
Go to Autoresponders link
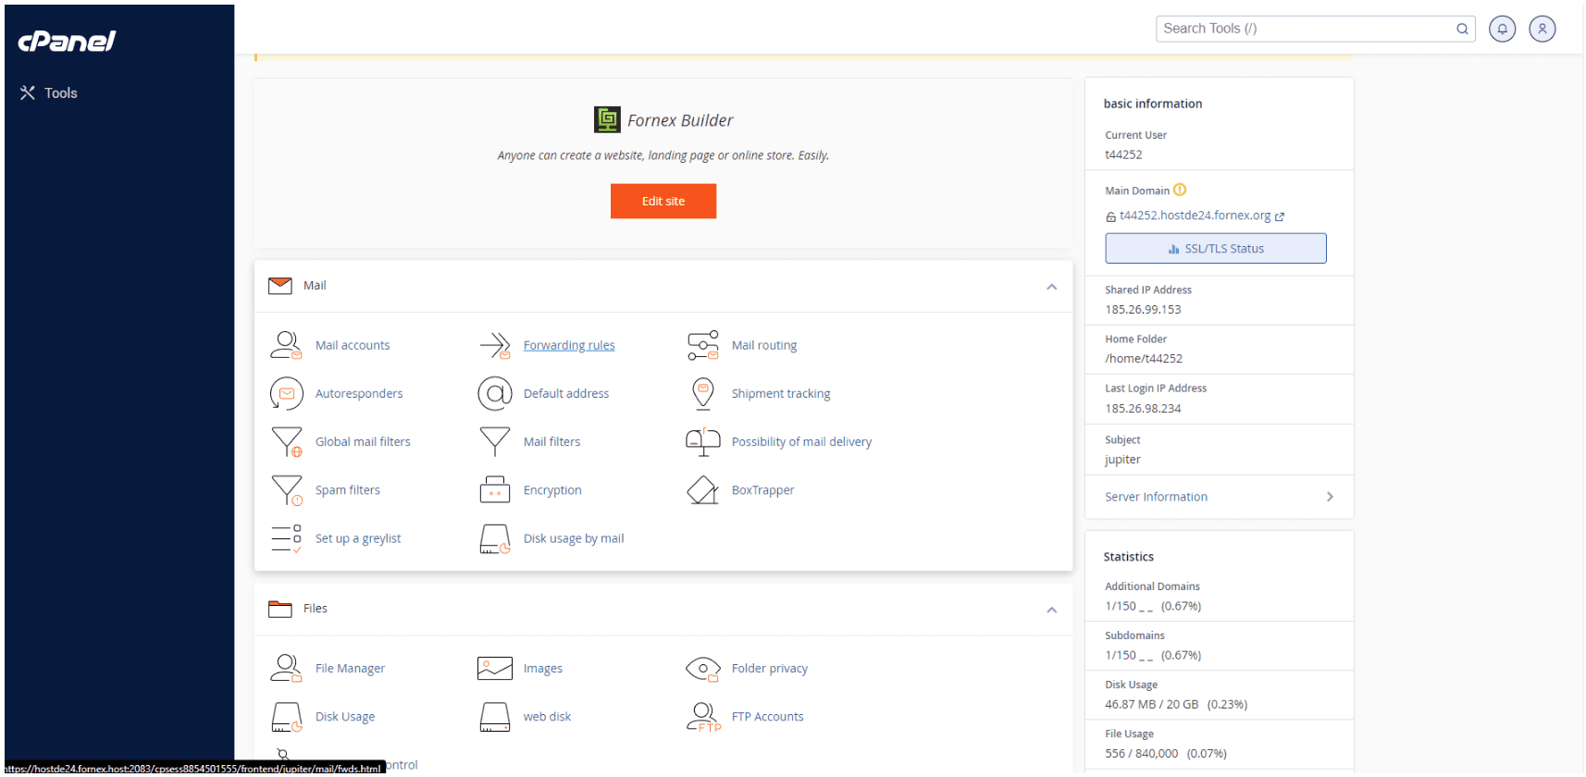(359, 394)
